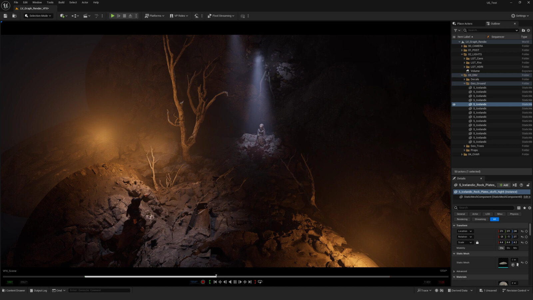Image resolution: width=533 pixels, height=300 pixels.
Task: Click the skip/advance frame play button in the toolbar
Action: point(119,16)
